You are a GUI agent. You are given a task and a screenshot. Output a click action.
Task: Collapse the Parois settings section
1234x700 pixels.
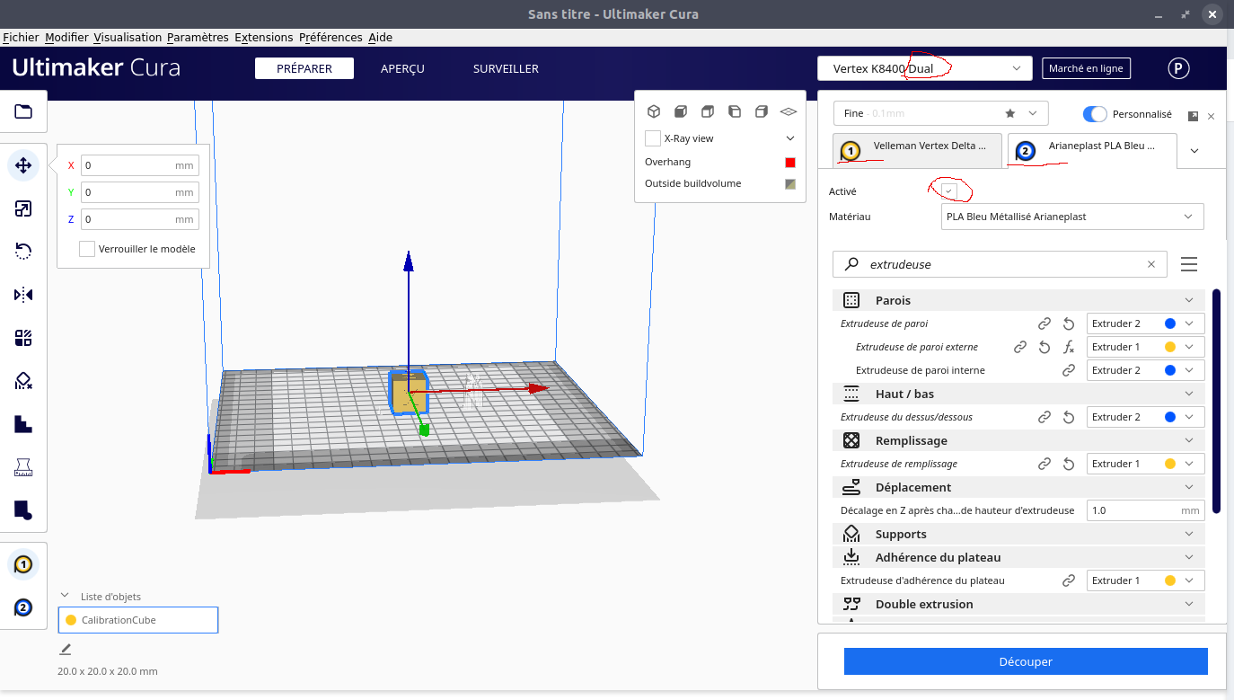[x=1020, y=300]
